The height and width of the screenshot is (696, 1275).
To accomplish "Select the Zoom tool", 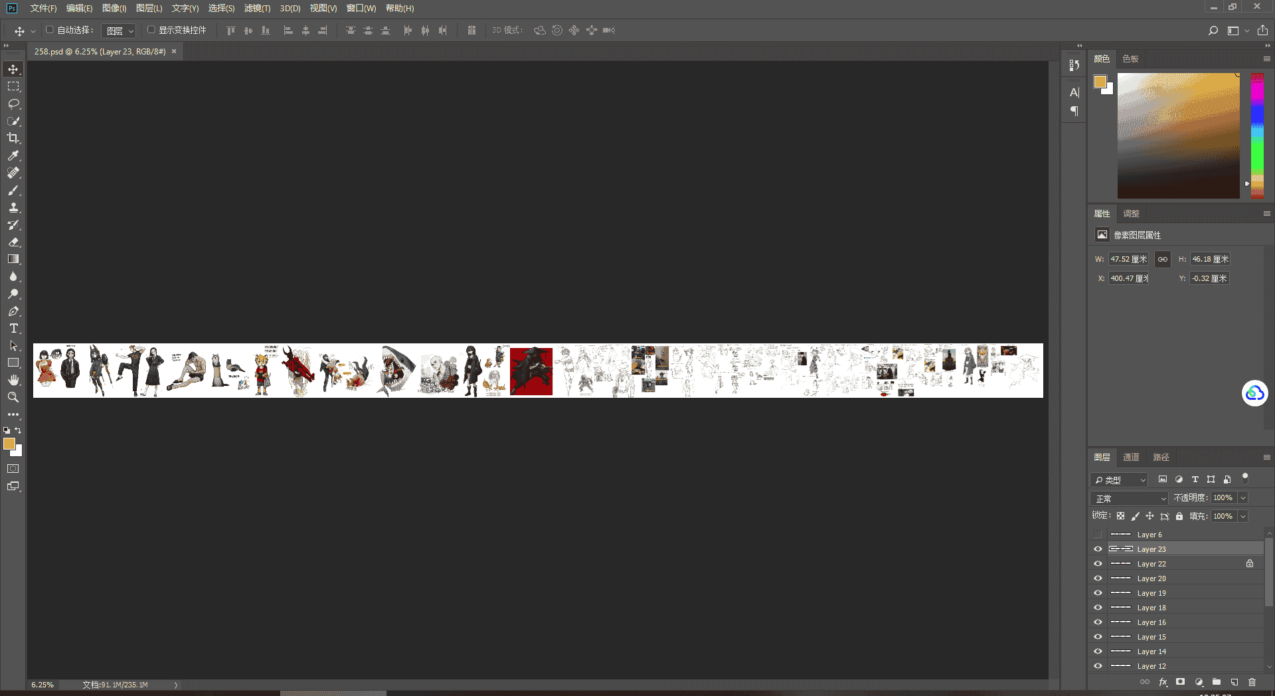I will 13,397.
